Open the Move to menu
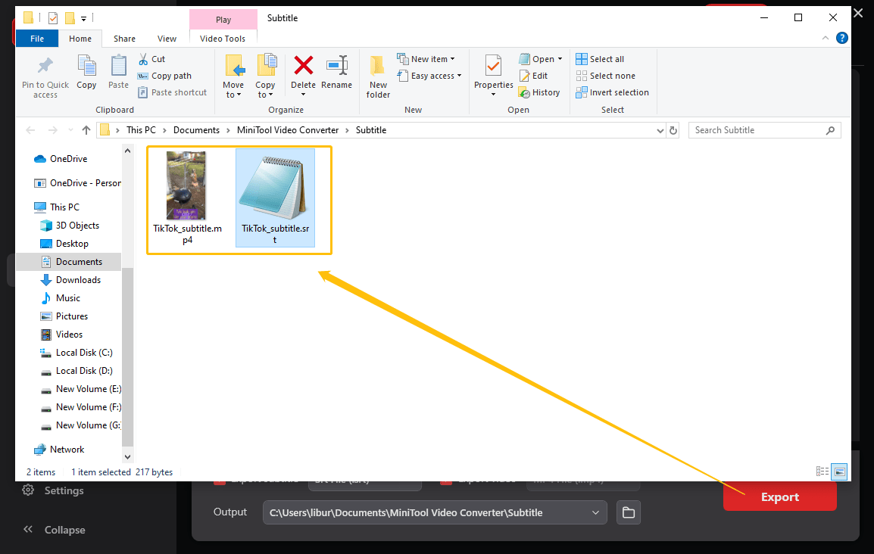874x554 pixels. [x=233, y=77]
